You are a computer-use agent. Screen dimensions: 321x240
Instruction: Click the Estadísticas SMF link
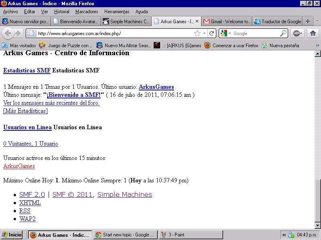[27, 70]
